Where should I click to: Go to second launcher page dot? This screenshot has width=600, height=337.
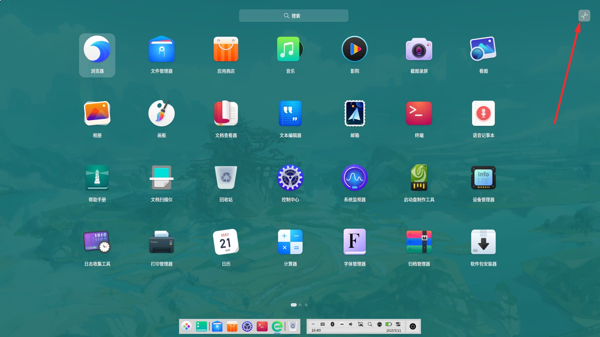click(x=300, y=305)
